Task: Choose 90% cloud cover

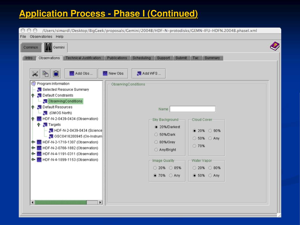Action: click(x=210, y=131)
